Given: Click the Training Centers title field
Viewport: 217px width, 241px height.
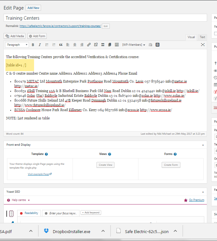Looking at the screenshot, I should (x=105, y=18).
